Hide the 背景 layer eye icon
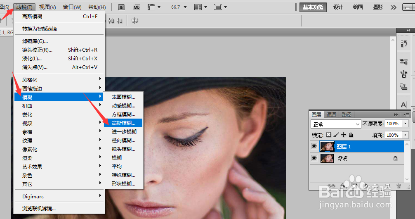415x219 pixels. click(314, 158)
